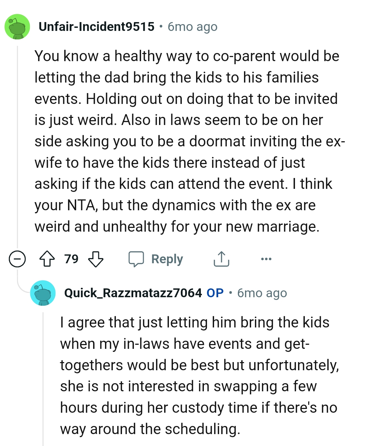Screen dimensions: 367x446
Task: Toggle an upvote on Unfair-Incident9515's comment
Action: [47, 259]
